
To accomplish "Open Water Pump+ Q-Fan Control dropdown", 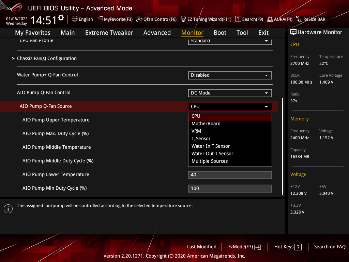I will 230,75.
